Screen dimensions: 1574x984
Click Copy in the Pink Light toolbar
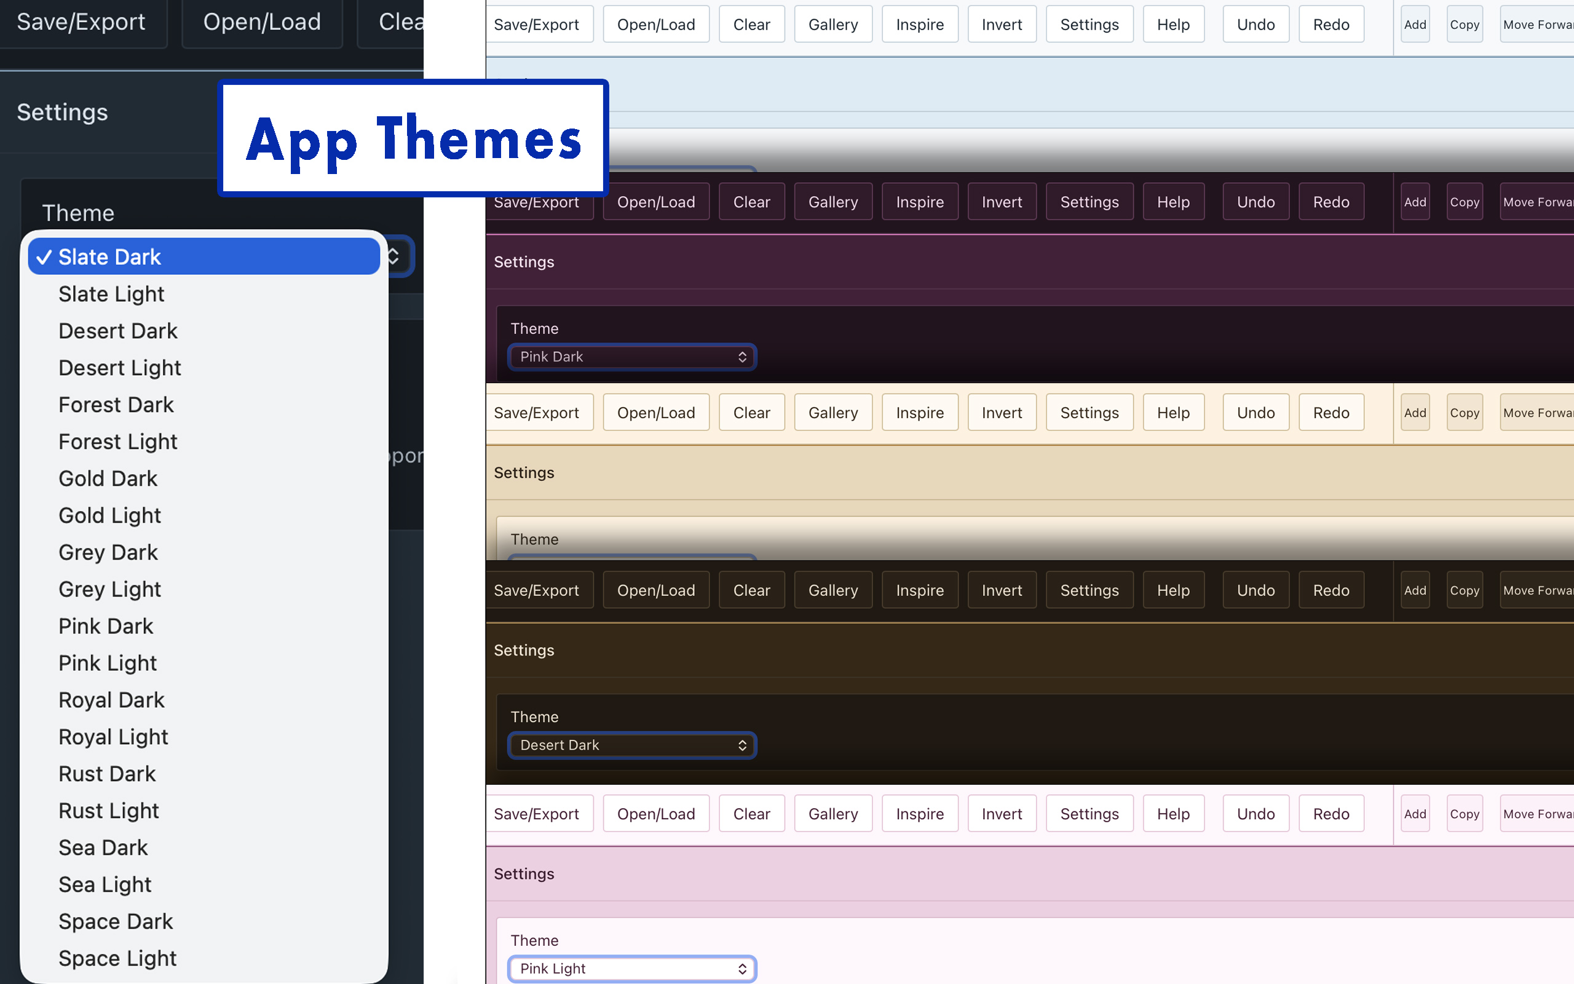[x=1464, y=814]
